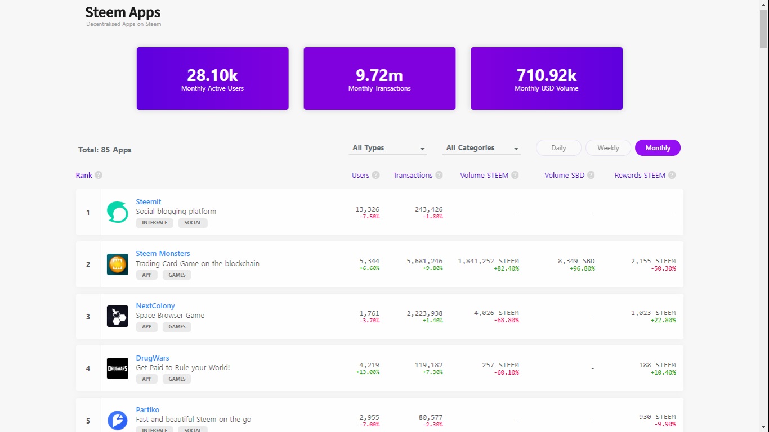The image size is (769, 432).
Task: Open the NextColony app link
Action: click(x=155, y=306)
